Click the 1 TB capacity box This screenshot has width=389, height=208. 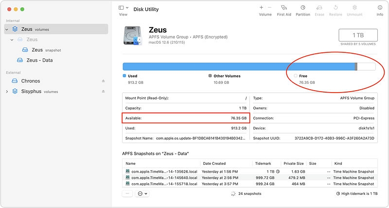358,35
